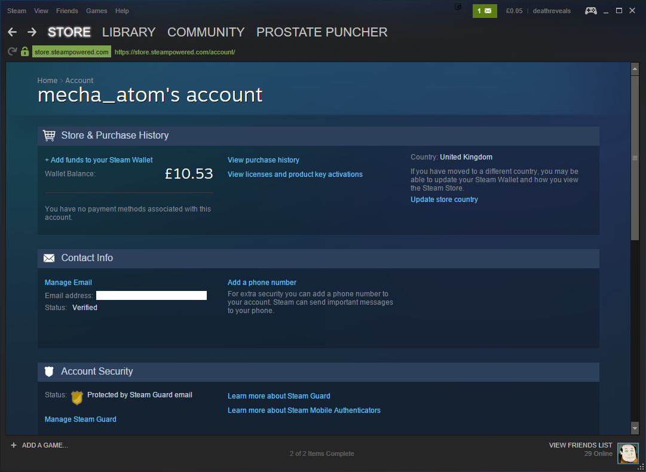Open the Friends menu
The width and height of the screenshot is (646, 472).
67,11
